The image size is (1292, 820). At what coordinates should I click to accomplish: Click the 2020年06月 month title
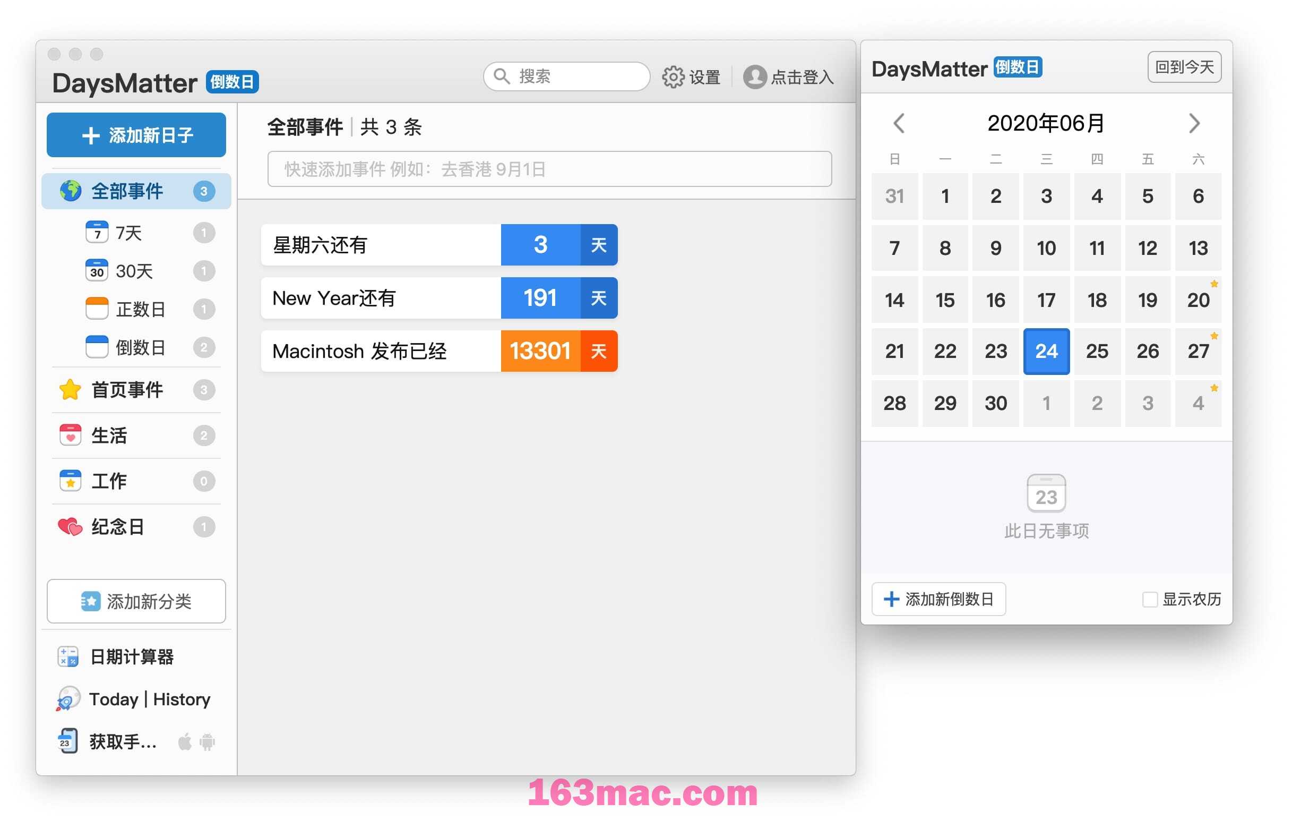[1046, 123]
